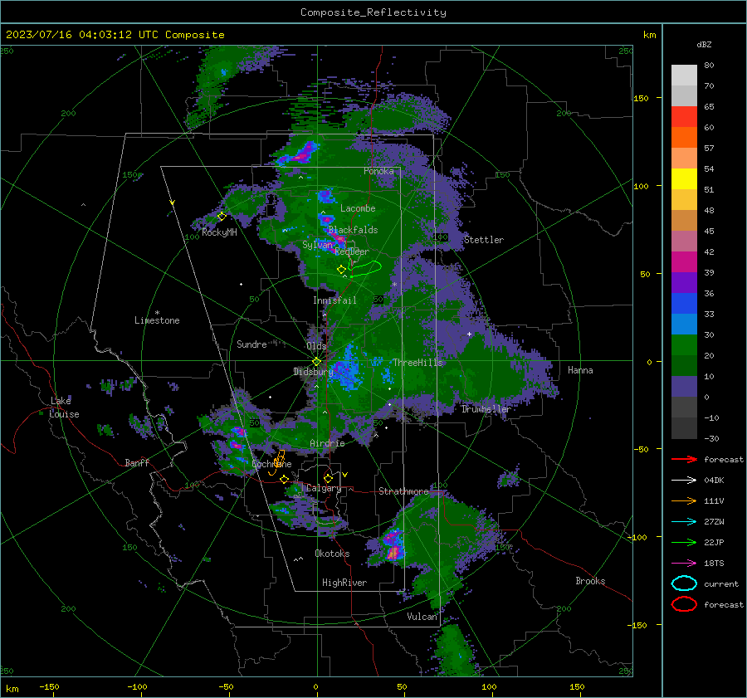The width and height of the screenshot is (747, 698).
Task: Click the Didsbury city label
Action: (x=313, y=372)
